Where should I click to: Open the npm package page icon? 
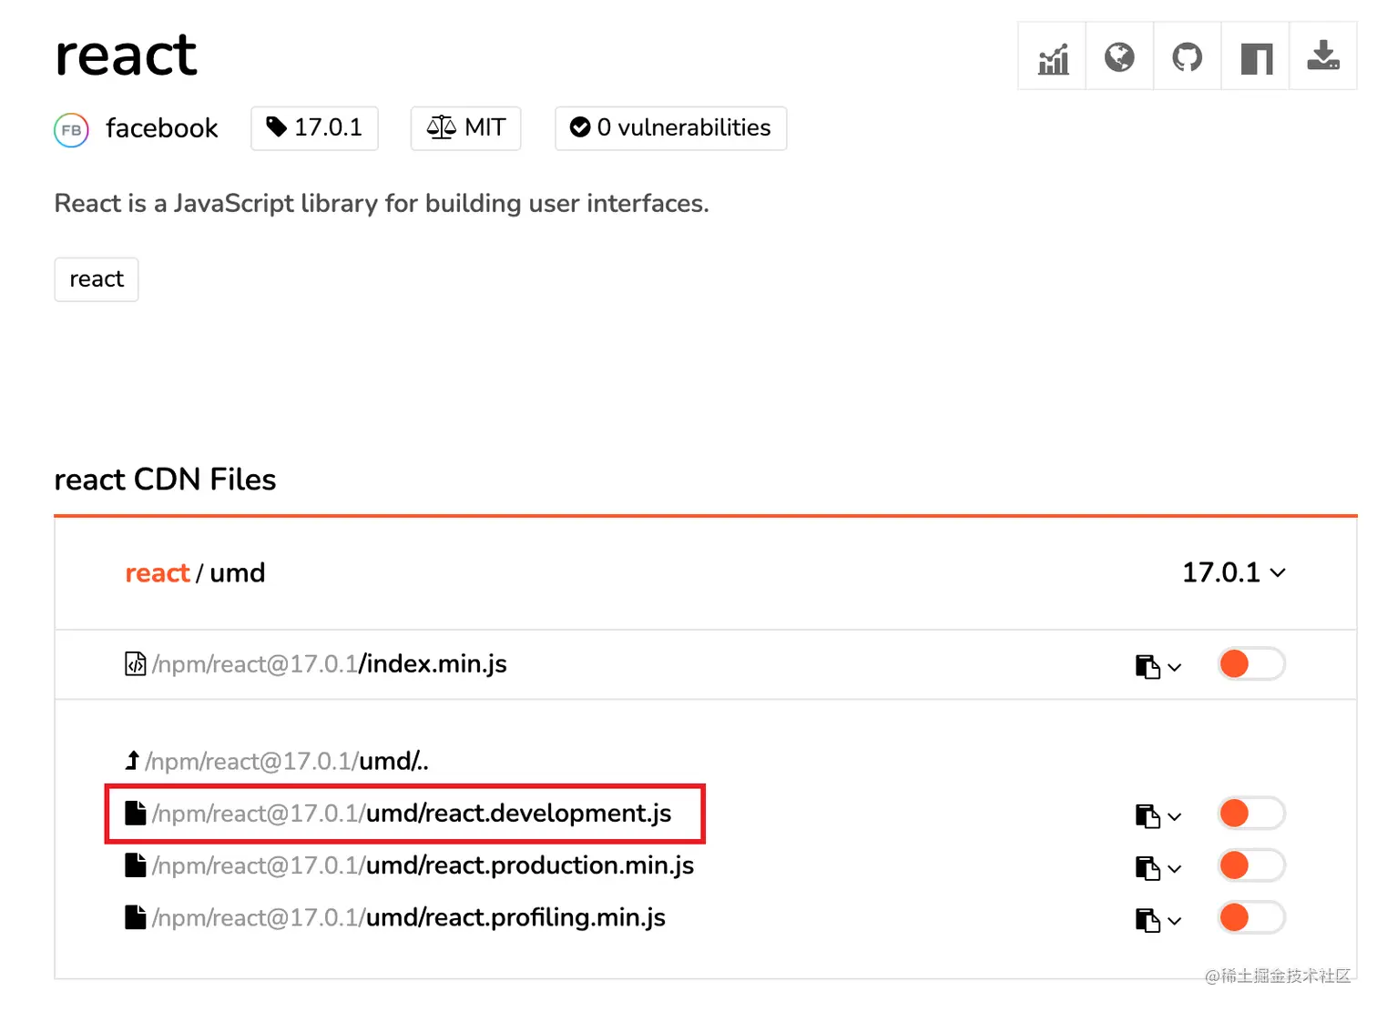click(x=1256, y=58)
